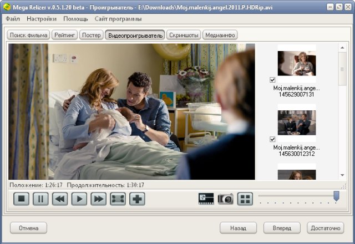Screen dimensions: 355x244
Task: Select the thumbnail of two people on couch
Action: pos(297,123)
